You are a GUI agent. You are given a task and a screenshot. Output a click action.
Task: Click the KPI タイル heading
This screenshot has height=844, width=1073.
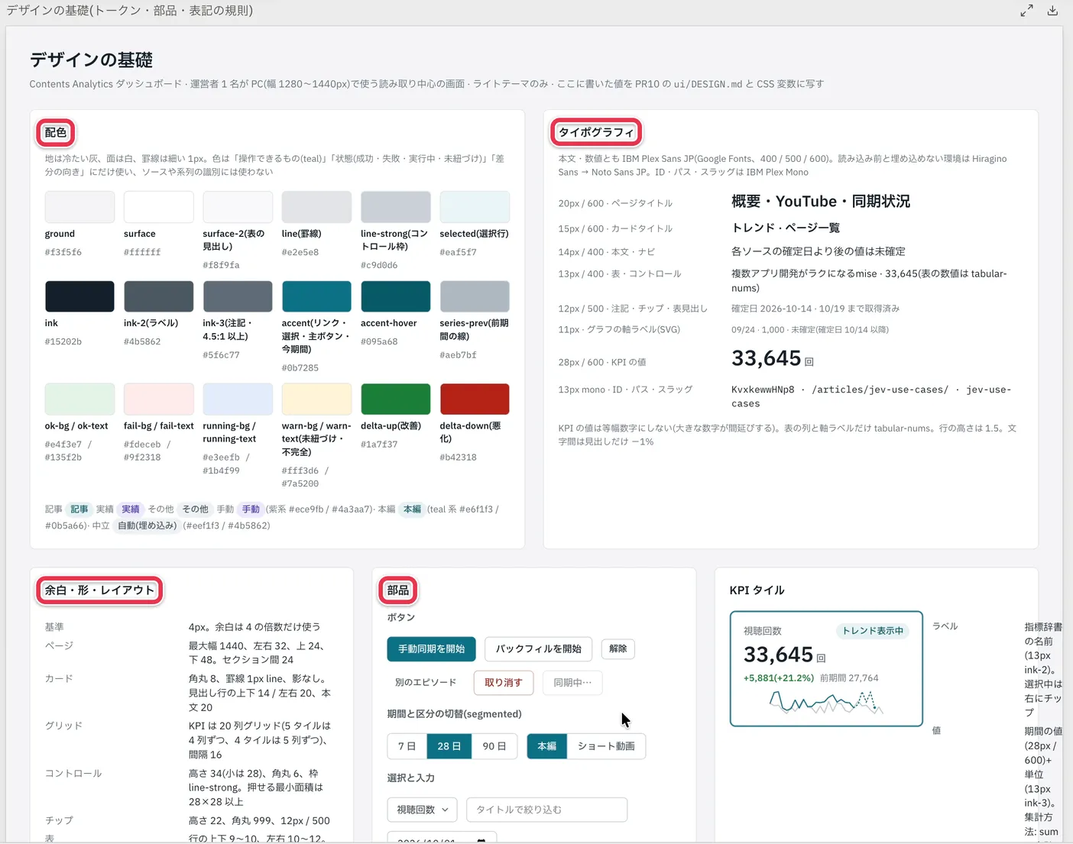point(757,590)
